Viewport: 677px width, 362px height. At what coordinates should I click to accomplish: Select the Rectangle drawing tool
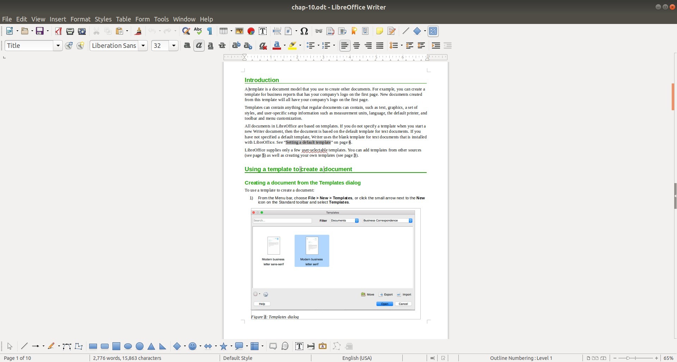[93, 346]
